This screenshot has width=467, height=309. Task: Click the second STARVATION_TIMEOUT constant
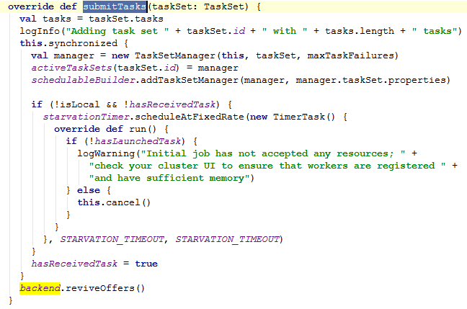pyautogui.click(x=227, y=239)
